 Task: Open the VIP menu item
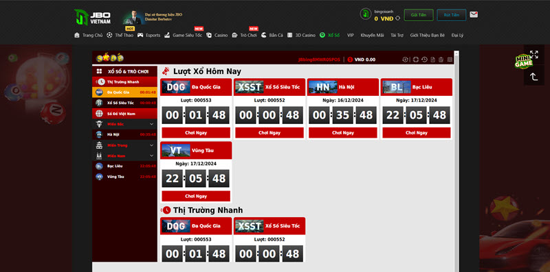coord(351,36)
